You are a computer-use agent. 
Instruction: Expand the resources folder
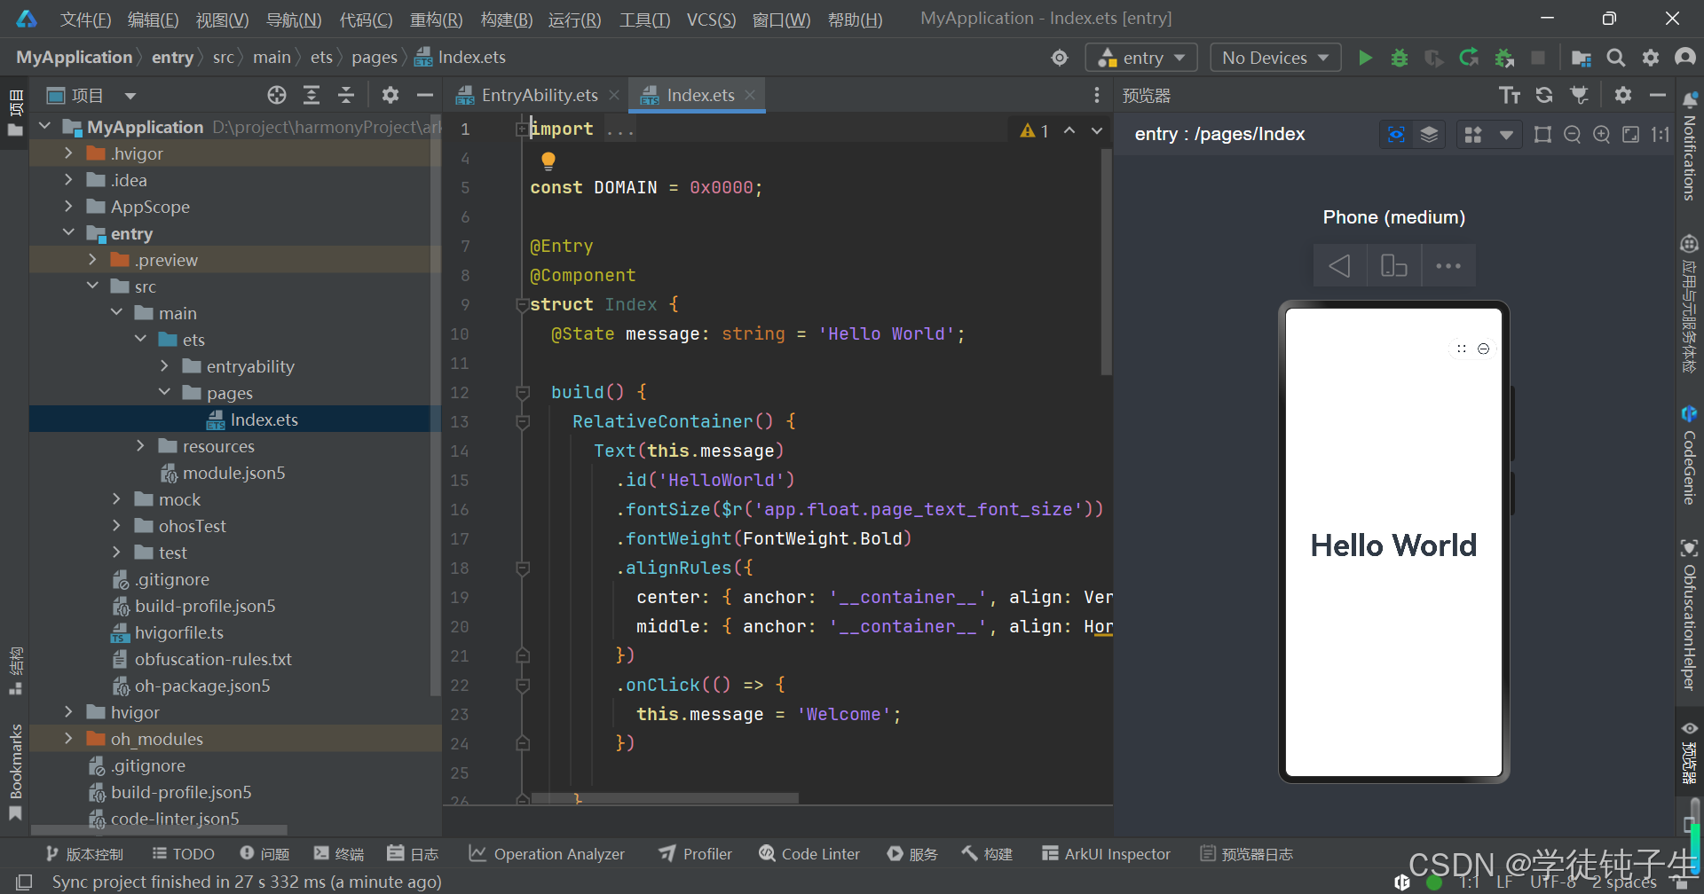pyautogui.click(x=140, y=446)
